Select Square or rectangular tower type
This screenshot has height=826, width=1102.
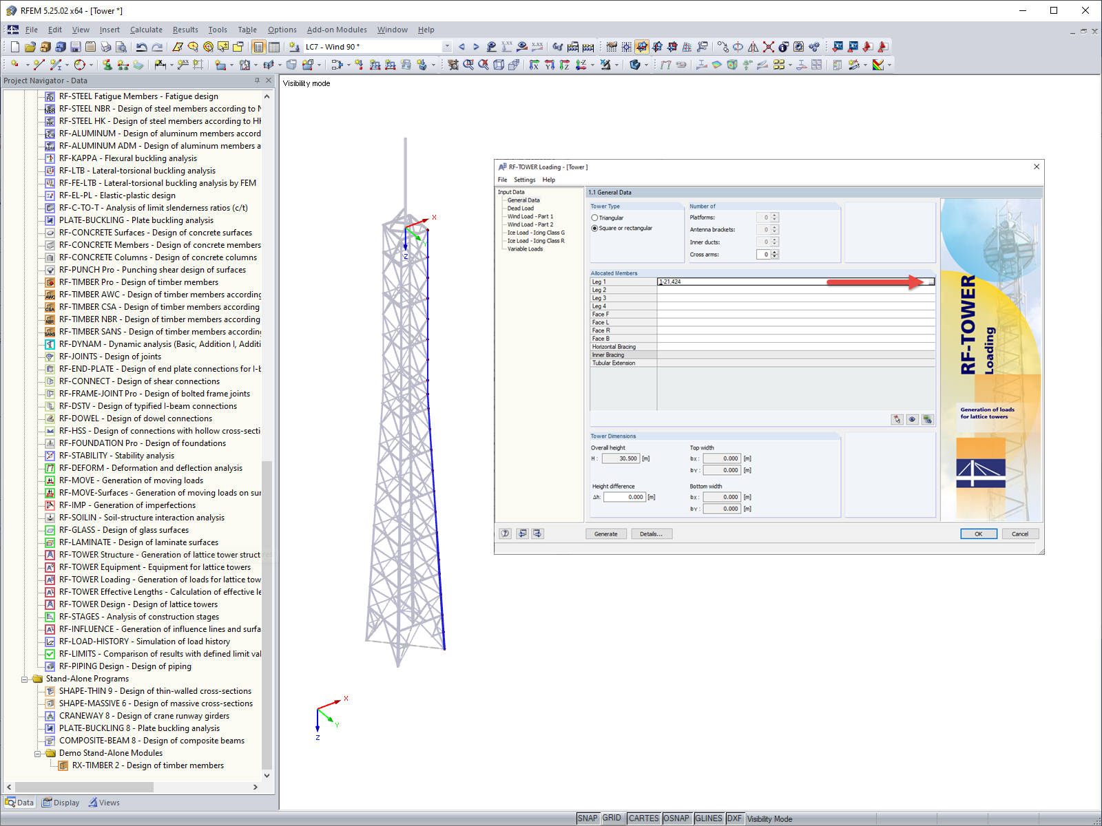click(594, 229)
